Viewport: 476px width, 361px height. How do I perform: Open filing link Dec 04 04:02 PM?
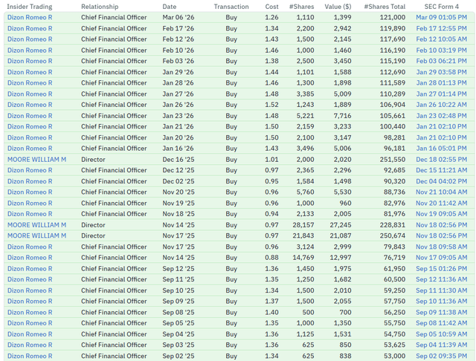pos(441,181)
